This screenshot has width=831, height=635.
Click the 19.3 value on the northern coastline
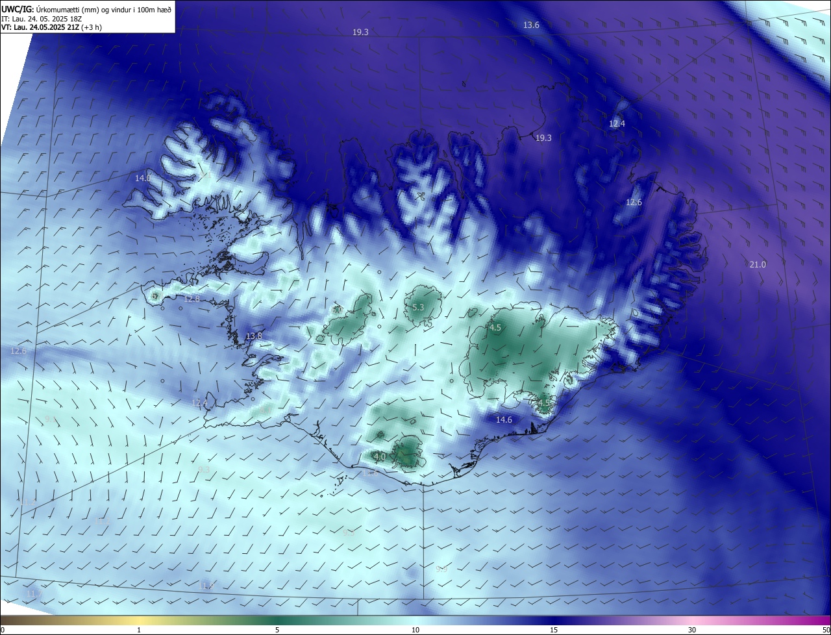pyautogui.click(x=543, y=138)
